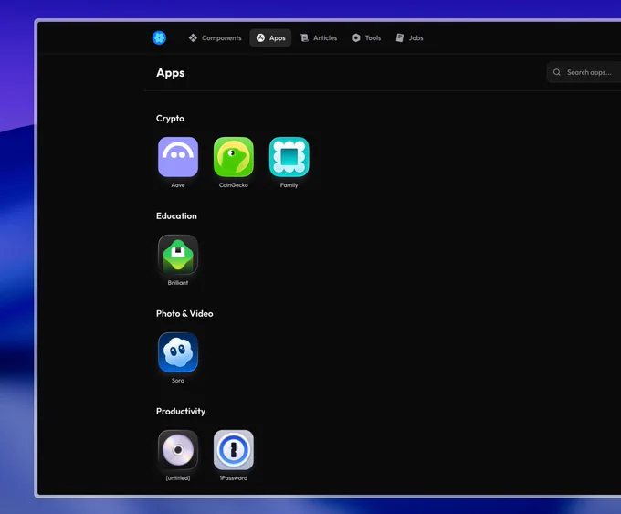Screen dimensions: 621x514
Task: Click the Family label text
Action: (x=289, y=185)
